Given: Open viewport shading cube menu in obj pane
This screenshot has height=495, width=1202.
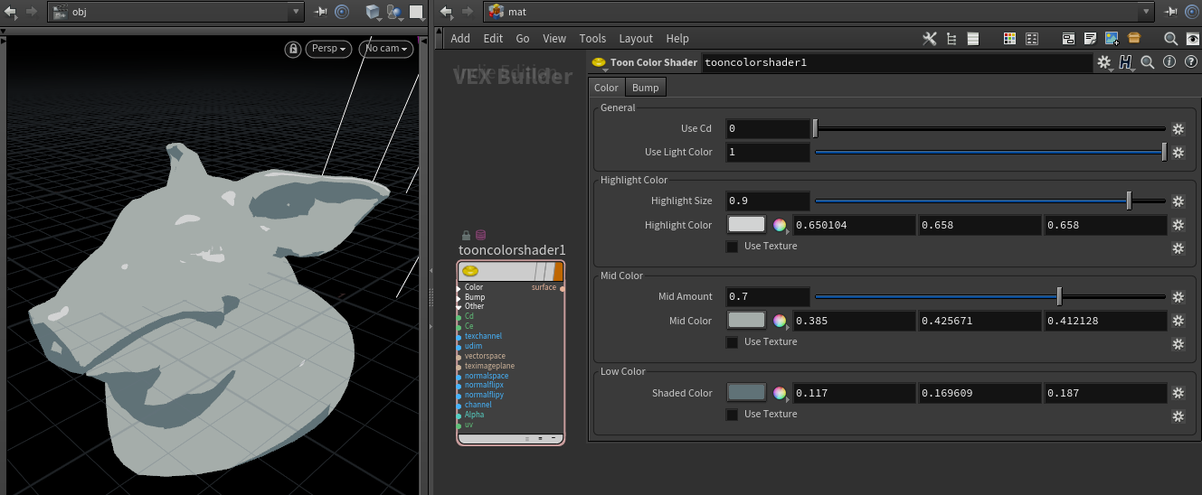Looking at the screenshot, I should coord(373,13).
